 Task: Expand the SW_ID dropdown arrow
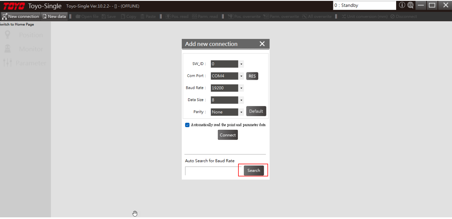point(241,64)
